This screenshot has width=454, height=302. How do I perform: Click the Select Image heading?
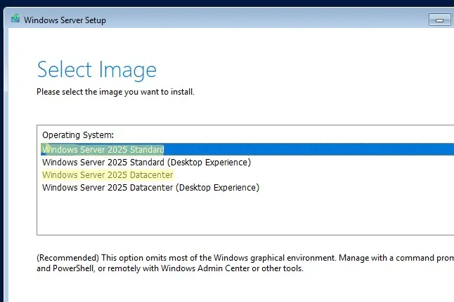96,69
